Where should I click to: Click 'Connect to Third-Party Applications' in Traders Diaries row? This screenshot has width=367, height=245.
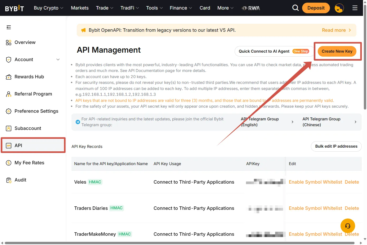(x=194, y=208)
